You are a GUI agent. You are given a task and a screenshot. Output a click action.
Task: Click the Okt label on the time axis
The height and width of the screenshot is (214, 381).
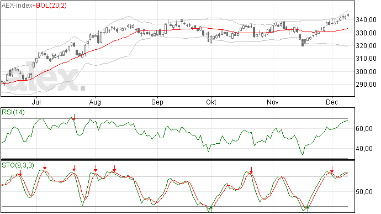(211, 102)
